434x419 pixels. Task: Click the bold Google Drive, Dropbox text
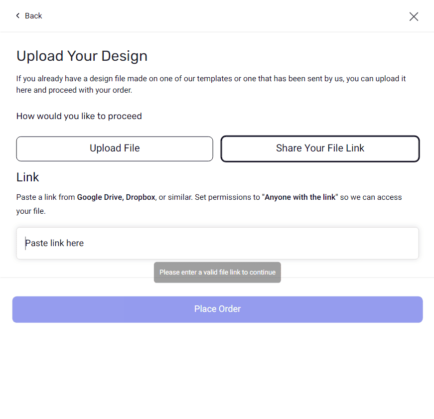116,197
